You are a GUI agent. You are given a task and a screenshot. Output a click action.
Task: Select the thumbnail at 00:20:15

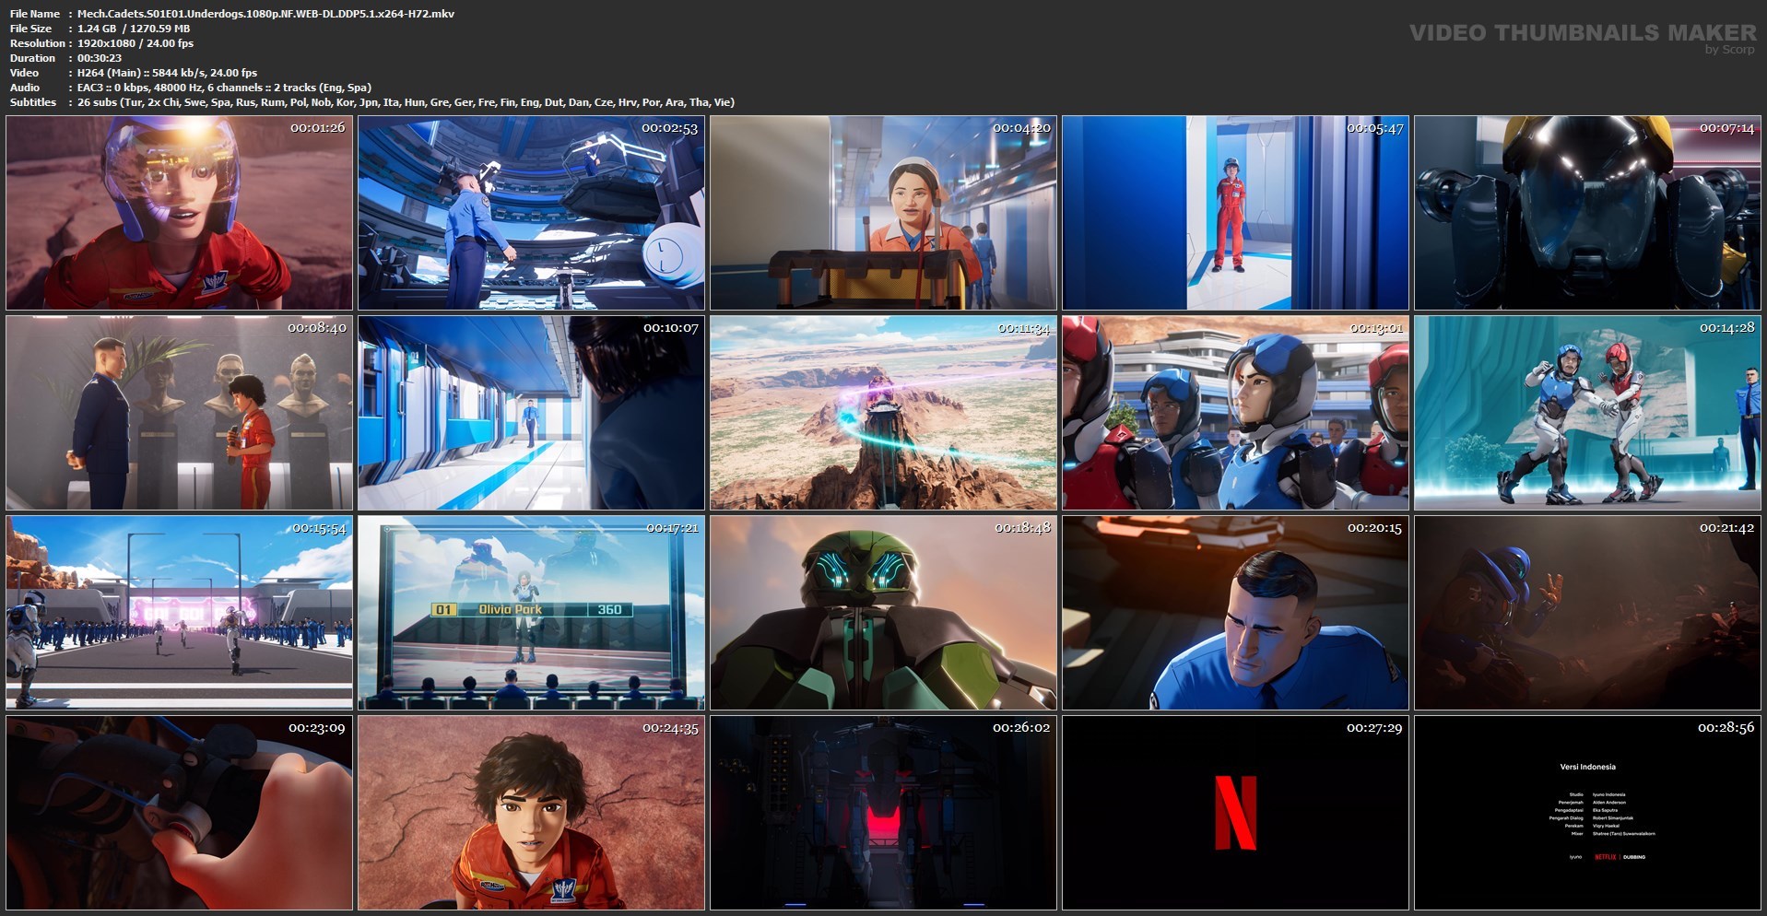(1236, 613)
